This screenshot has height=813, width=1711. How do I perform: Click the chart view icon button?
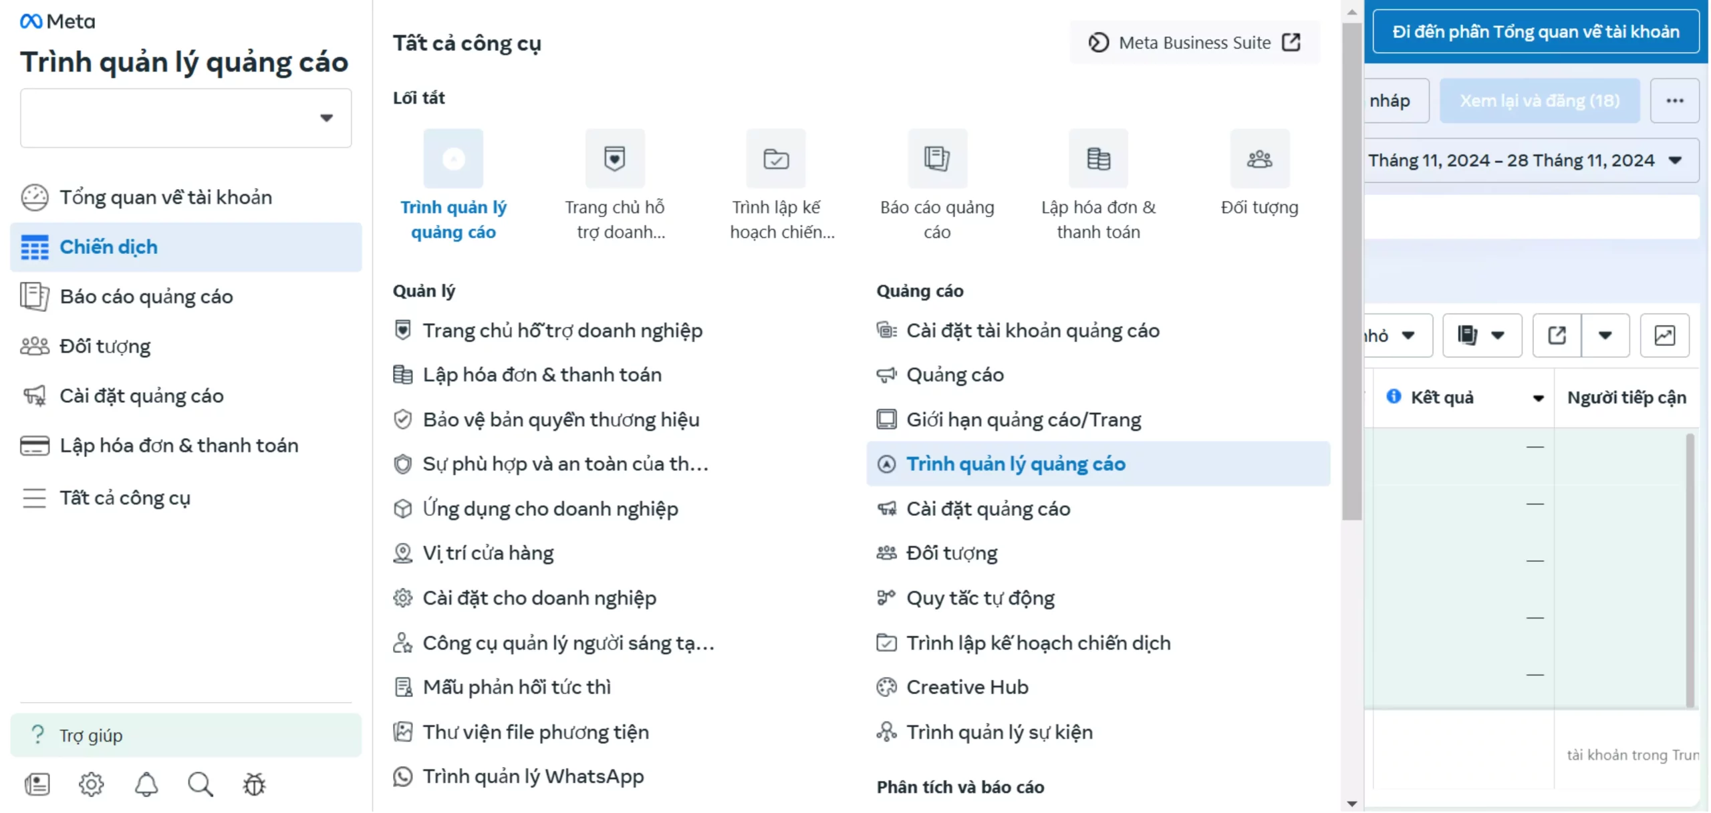(1664, 335)
